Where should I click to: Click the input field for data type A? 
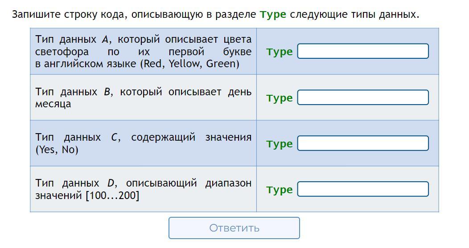pyautogui.click(x=363, y=51)
